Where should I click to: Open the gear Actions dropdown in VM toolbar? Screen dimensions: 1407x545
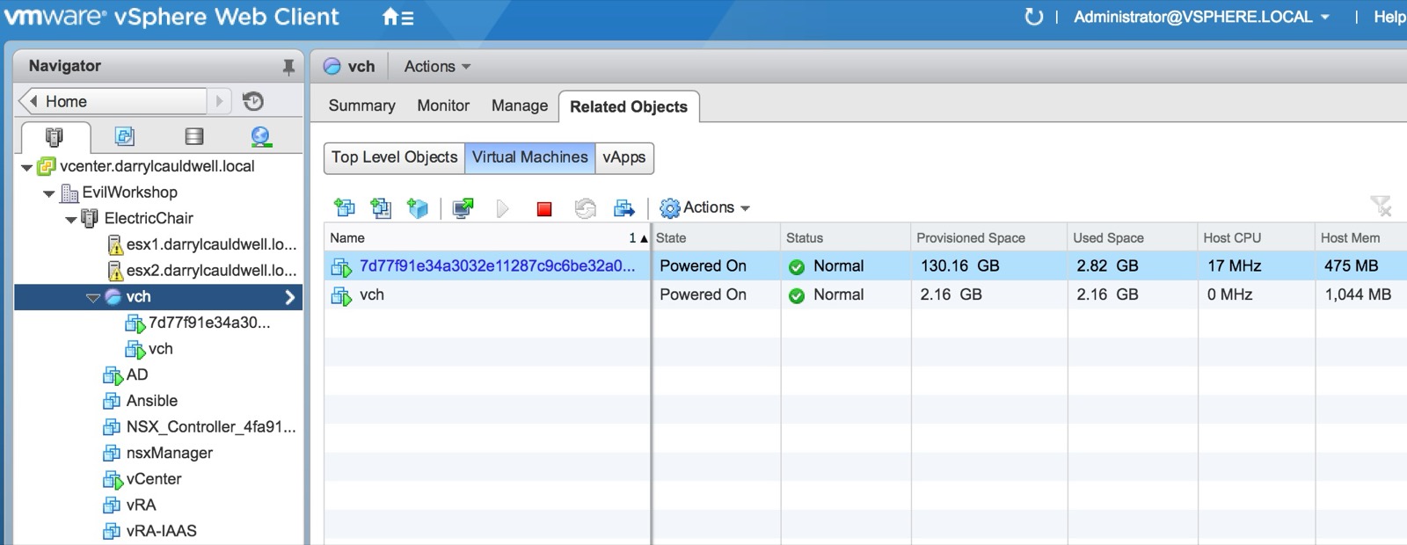pyautogui.click(x=705, y=207)
